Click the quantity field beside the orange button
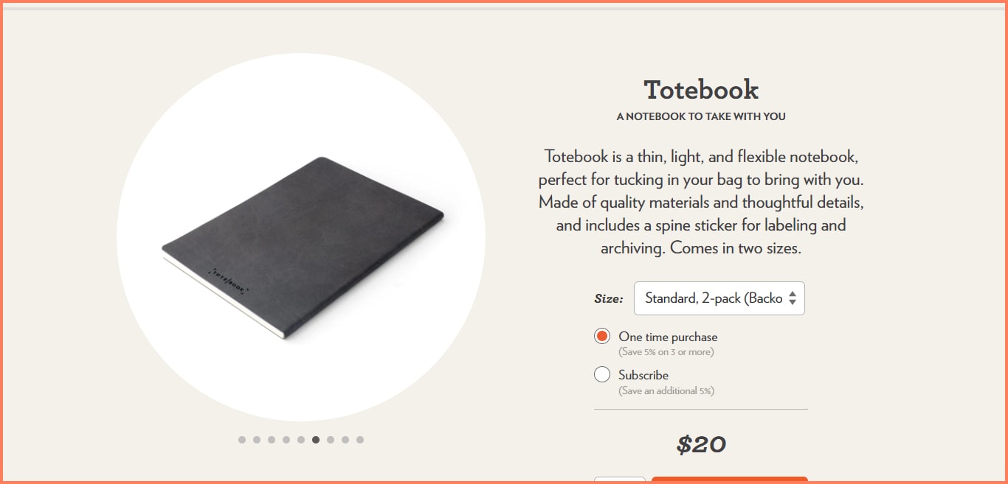 pos(620,480)
